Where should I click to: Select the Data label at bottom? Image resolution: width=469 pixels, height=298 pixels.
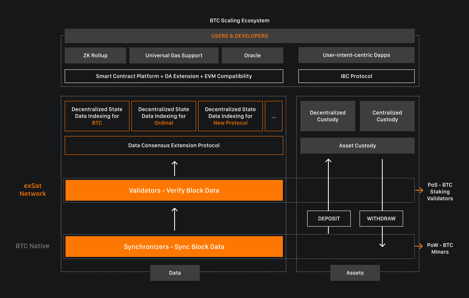(x=175, y=273)
